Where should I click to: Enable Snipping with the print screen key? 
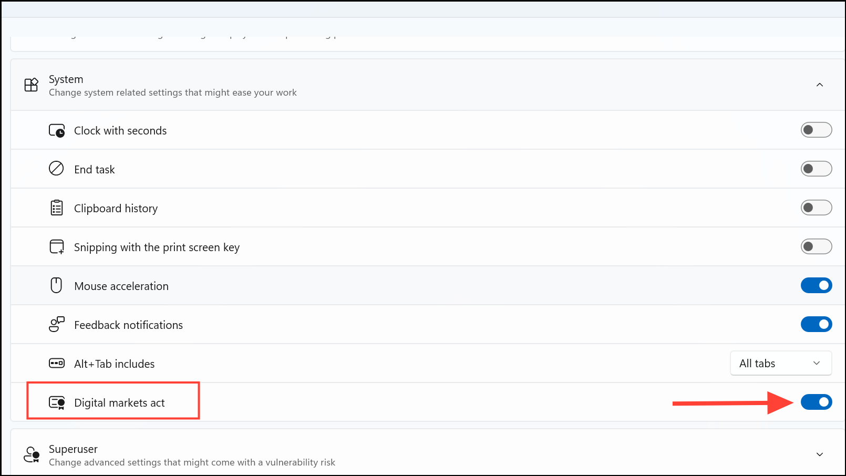click(816, 246)
